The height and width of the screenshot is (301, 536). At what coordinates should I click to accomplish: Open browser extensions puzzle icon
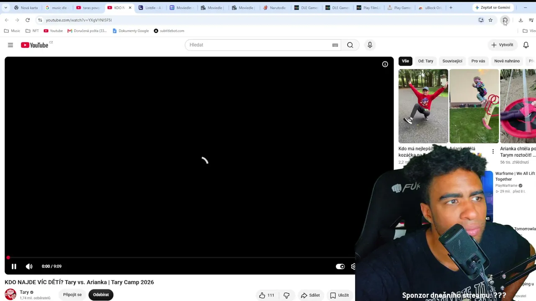505,20
